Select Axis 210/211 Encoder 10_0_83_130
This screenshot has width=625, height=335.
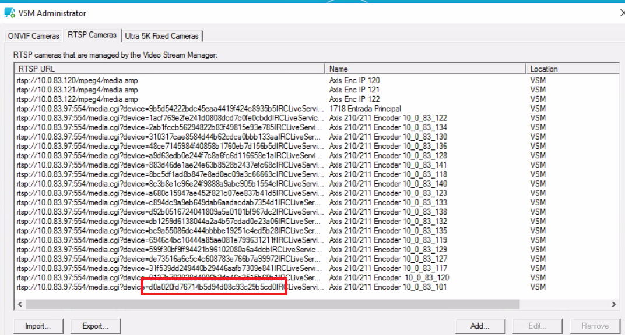(388, 137)
